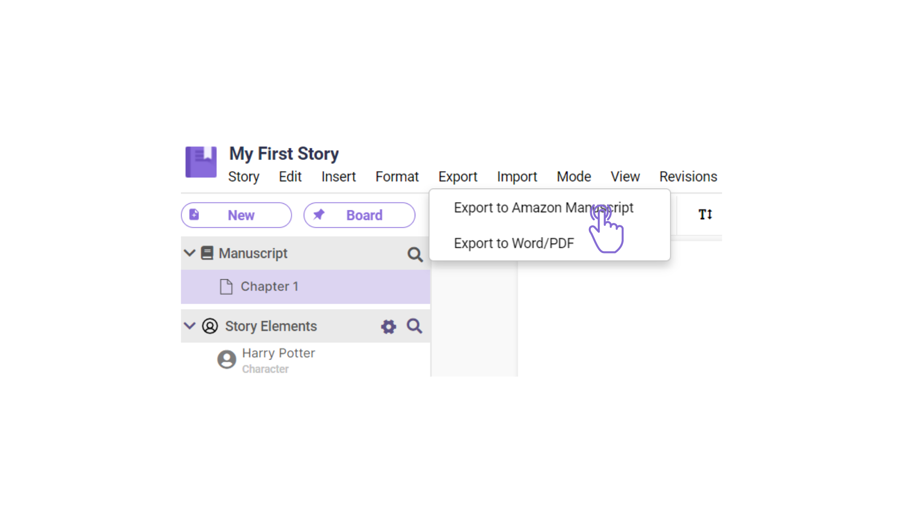Search the Manuscript section

click(x=415, y=254)
